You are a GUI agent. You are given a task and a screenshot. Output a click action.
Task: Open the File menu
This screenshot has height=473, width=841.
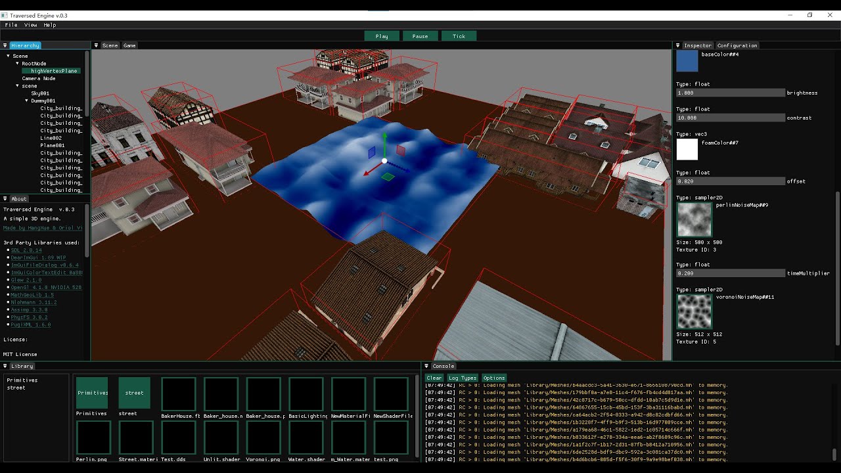click(11, 25)
